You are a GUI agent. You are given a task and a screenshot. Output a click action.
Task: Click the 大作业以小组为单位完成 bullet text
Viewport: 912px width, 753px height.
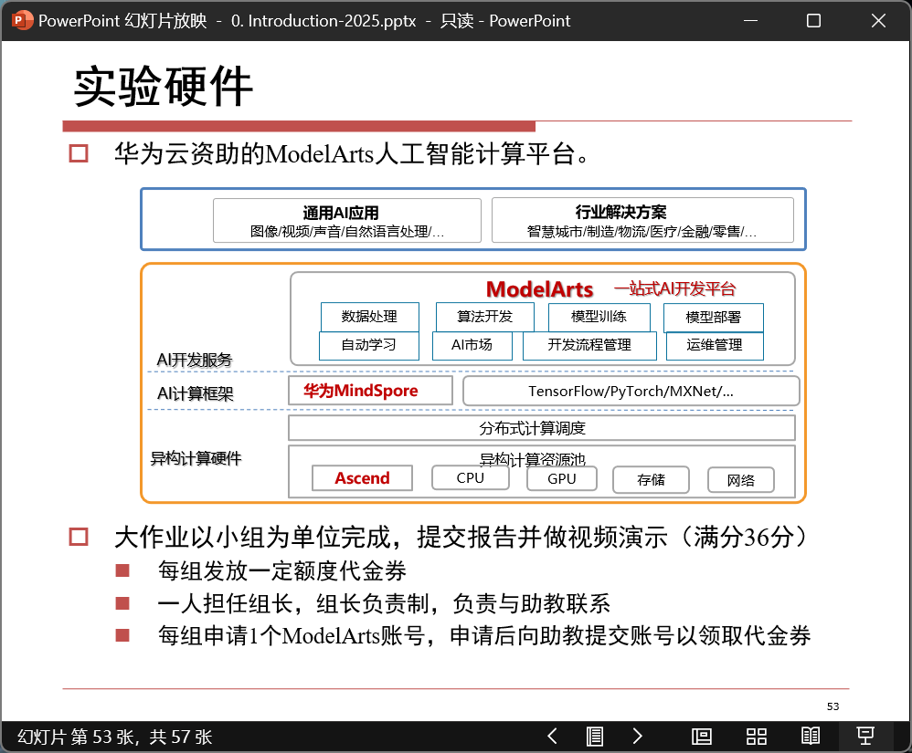[462, 538]
